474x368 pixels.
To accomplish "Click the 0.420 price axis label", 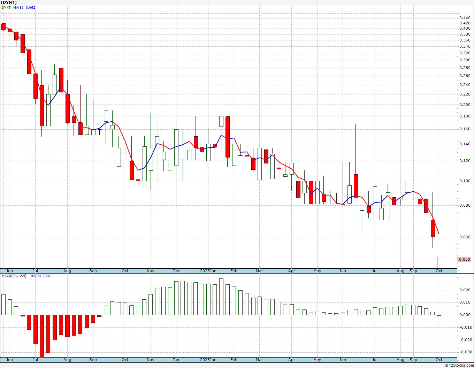I will point(465,23).
